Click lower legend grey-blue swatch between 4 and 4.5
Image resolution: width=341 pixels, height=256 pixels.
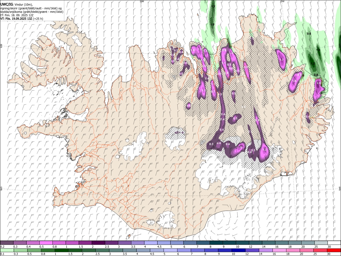pyautogui.click(x=143, y=250)
